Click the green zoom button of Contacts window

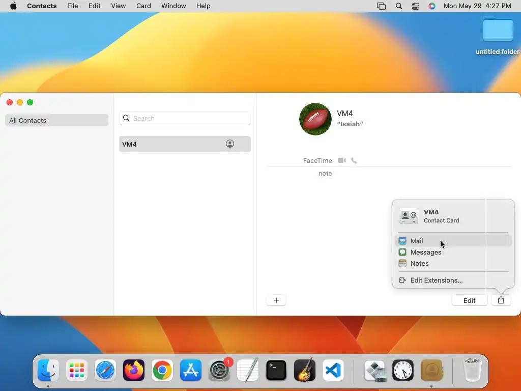pos(30,102)
